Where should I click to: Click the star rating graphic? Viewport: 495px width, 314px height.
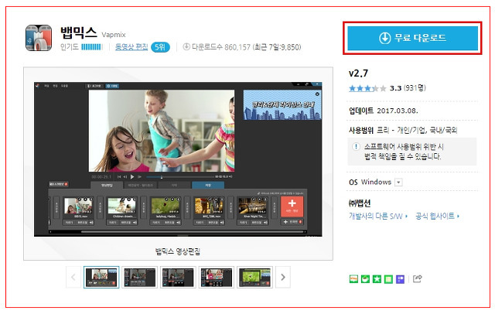[x=367, y=88]
